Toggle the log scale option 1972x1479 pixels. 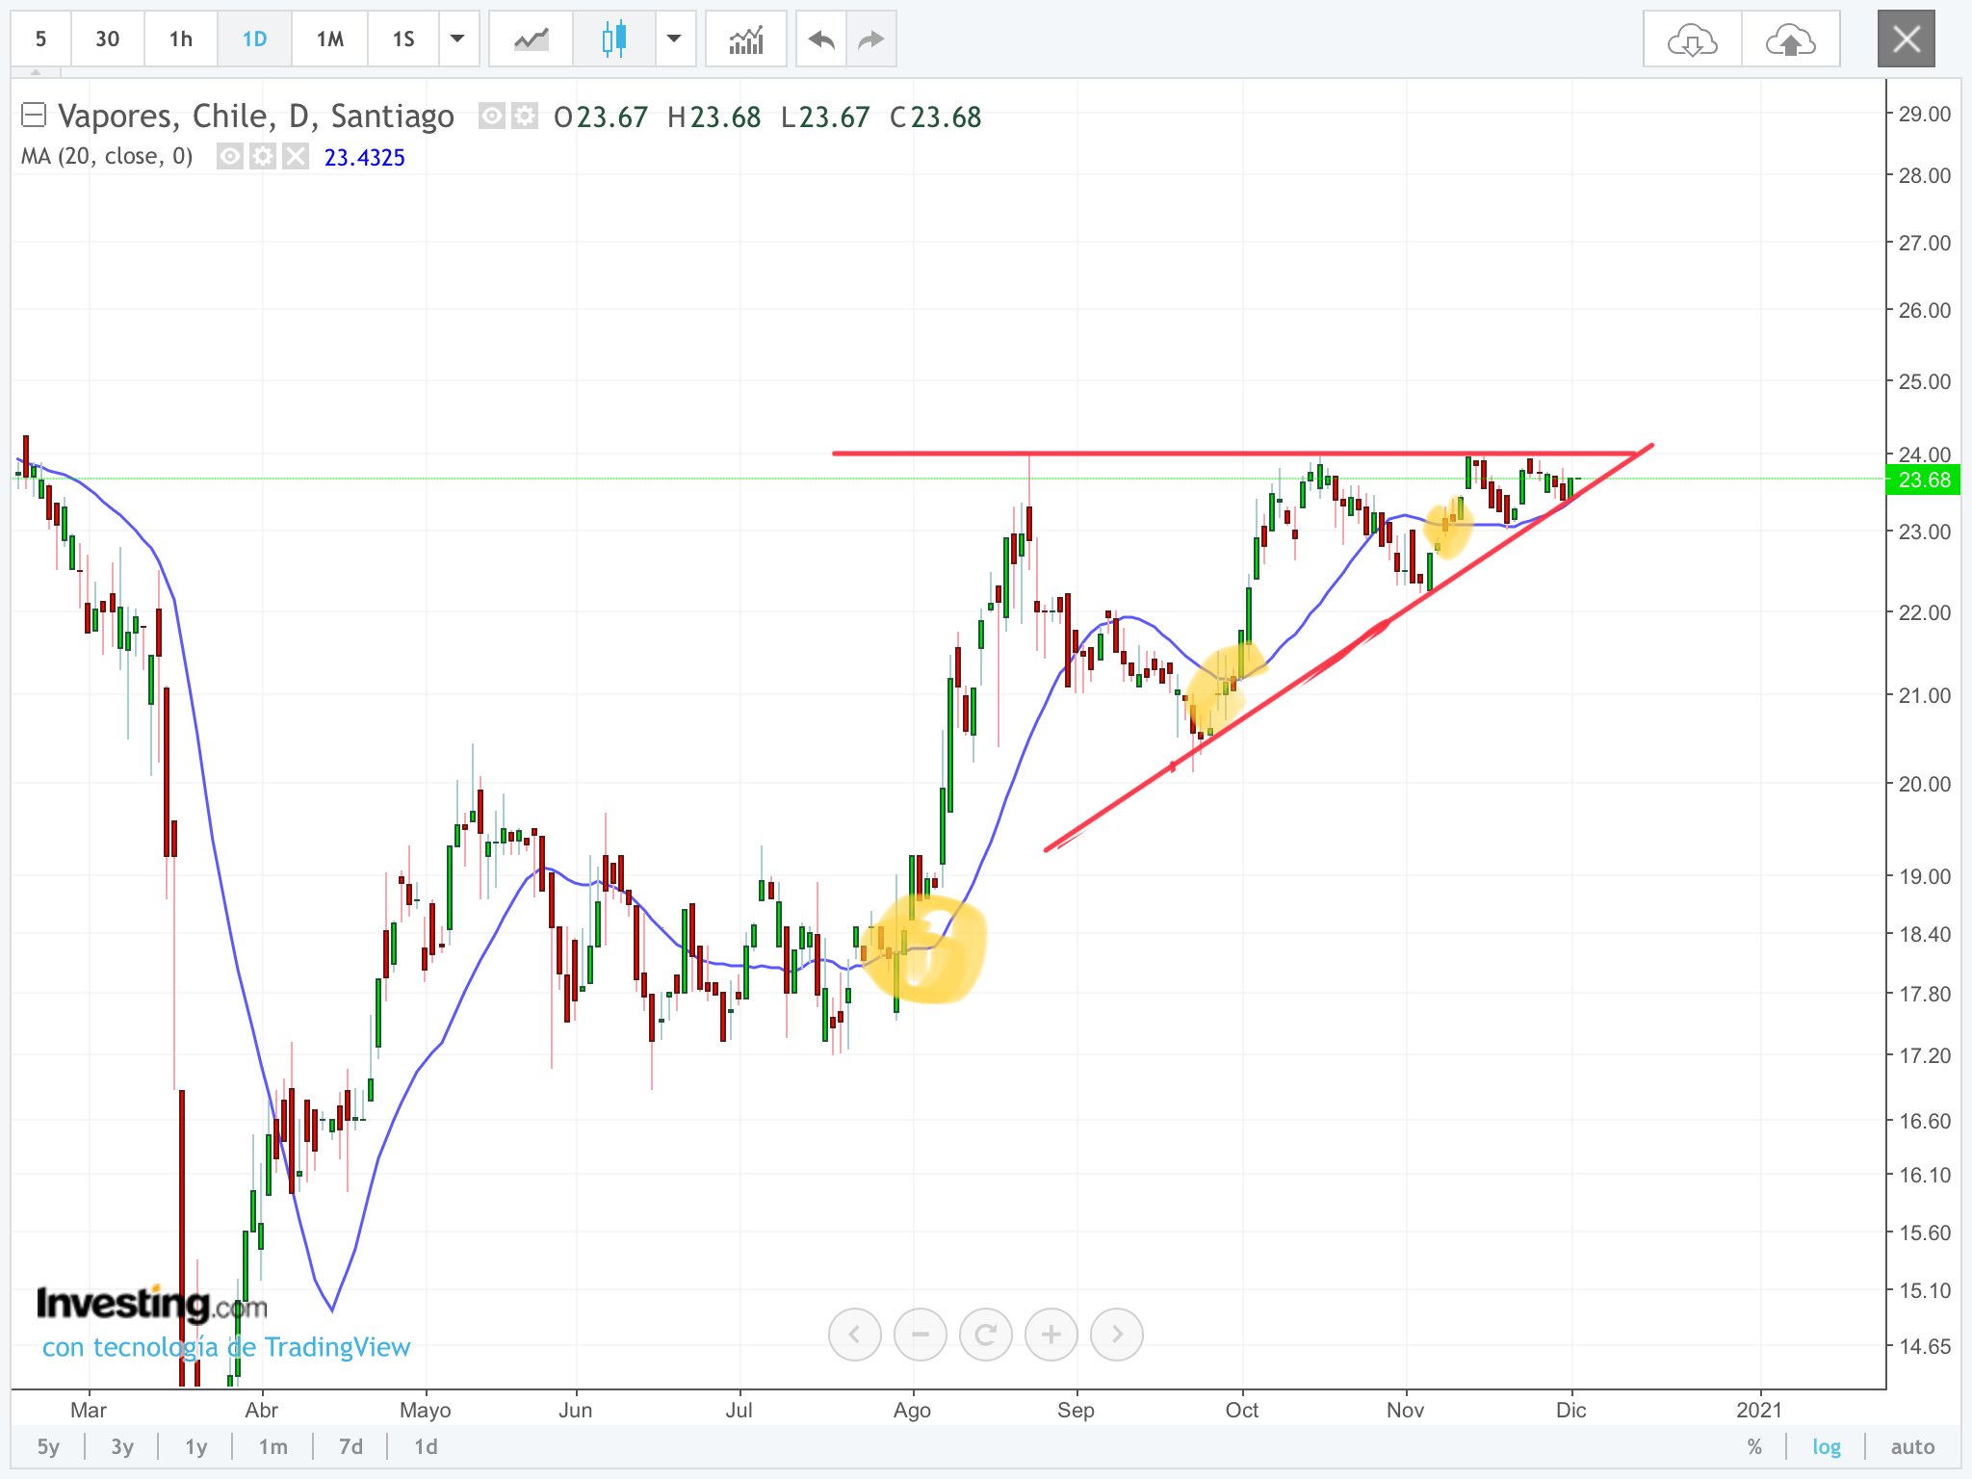point(1826,1446)
